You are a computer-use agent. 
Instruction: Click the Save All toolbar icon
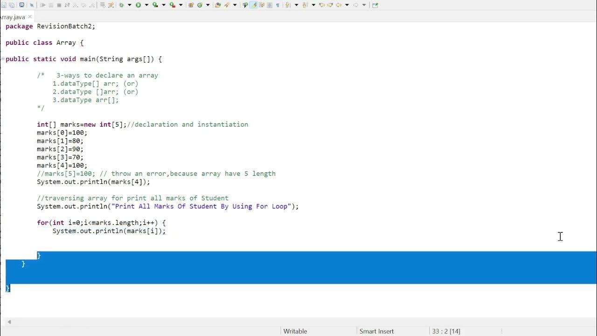click(12, 5)
